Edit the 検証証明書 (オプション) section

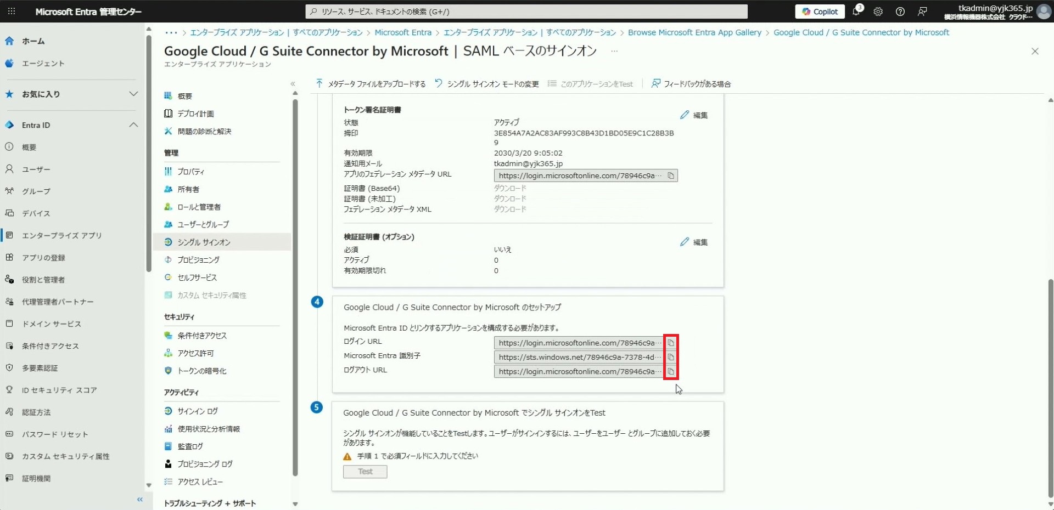694,242
